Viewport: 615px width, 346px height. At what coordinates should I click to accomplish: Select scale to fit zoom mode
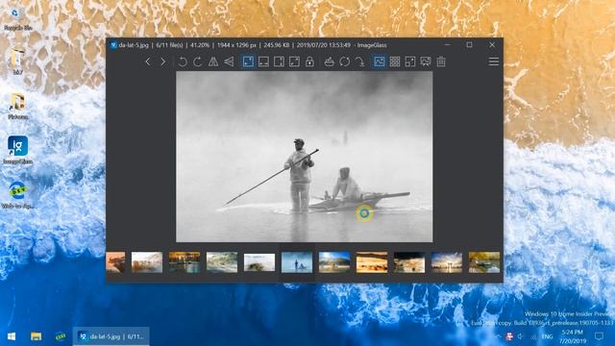(294, 62)
